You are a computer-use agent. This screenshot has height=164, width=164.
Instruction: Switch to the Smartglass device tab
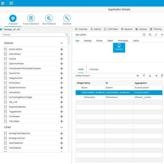coord(123,41)
